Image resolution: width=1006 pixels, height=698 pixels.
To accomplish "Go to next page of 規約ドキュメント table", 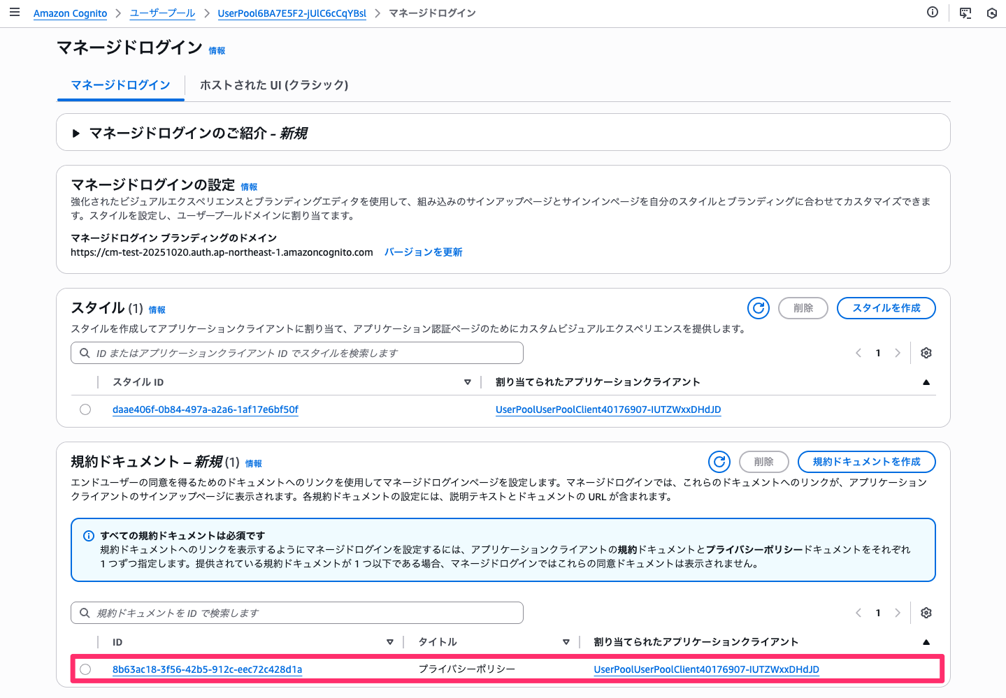I will [898, 613].
